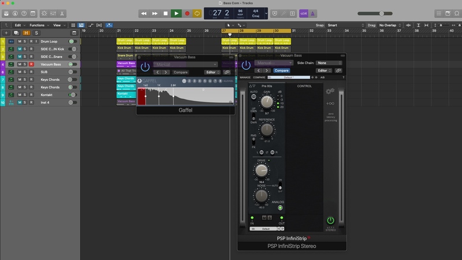The height and width of the screenshot is (260, 462).
Task: Click MANAGE in the PSP preset bar
Action: pyautogui.click(x=245, y=77)
